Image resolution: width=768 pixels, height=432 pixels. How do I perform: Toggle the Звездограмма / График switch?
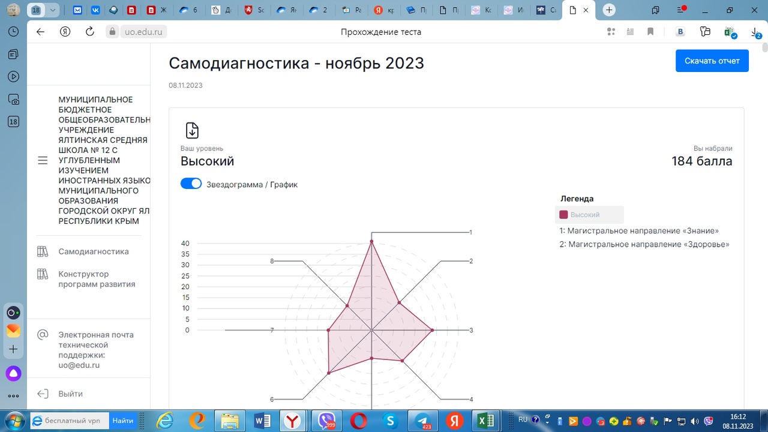[191, 184]
